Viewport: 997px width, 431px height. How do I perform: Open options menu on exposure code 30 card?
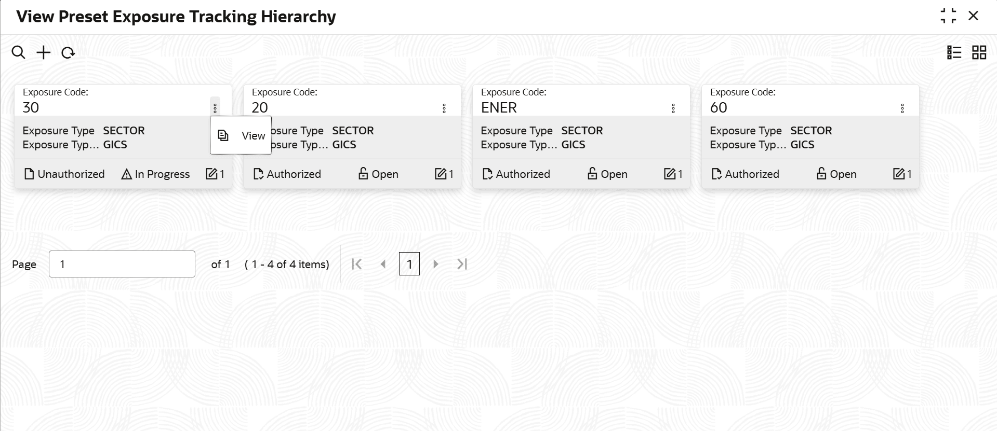pyautogui.click(x=215, y=108)
